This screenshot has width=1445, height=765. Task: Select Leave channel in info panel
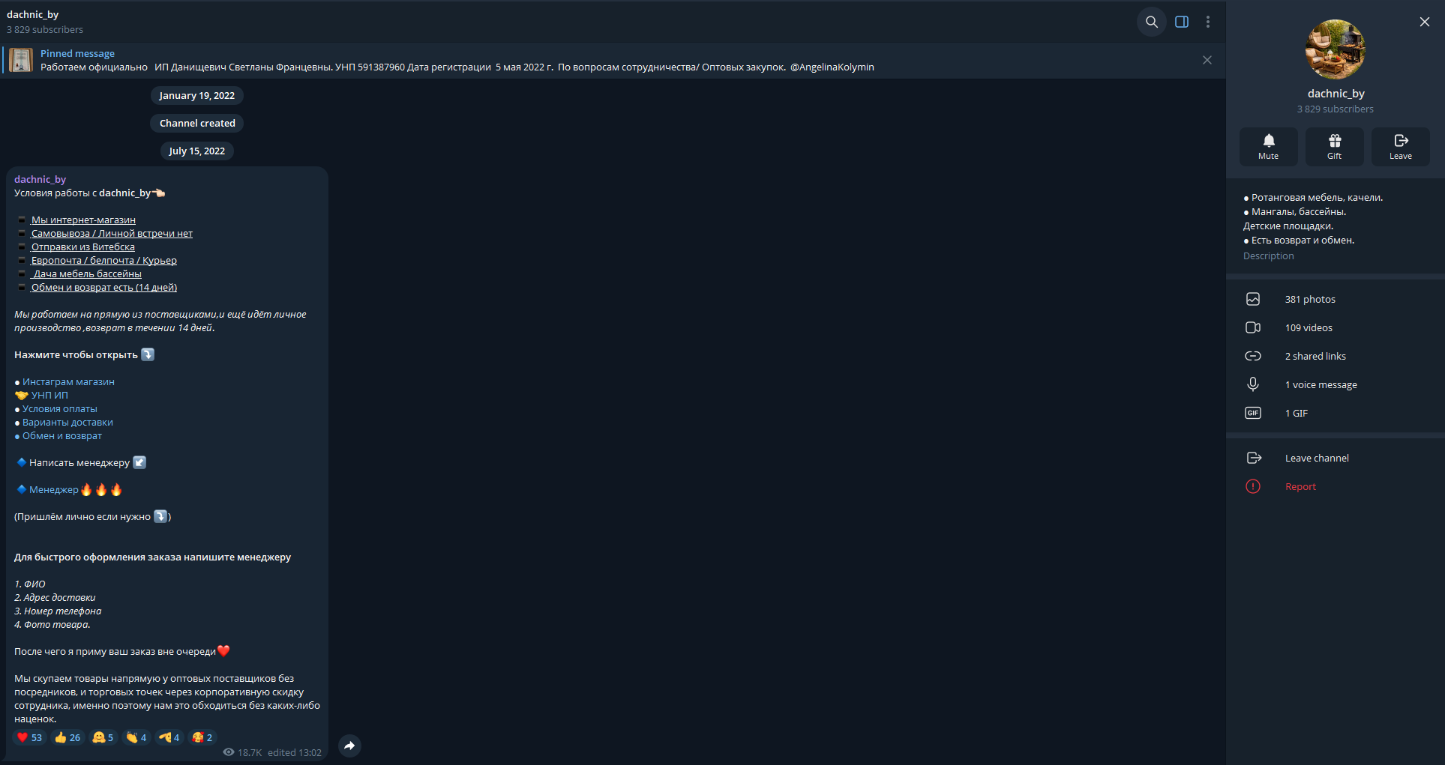tap(1336, 458)
